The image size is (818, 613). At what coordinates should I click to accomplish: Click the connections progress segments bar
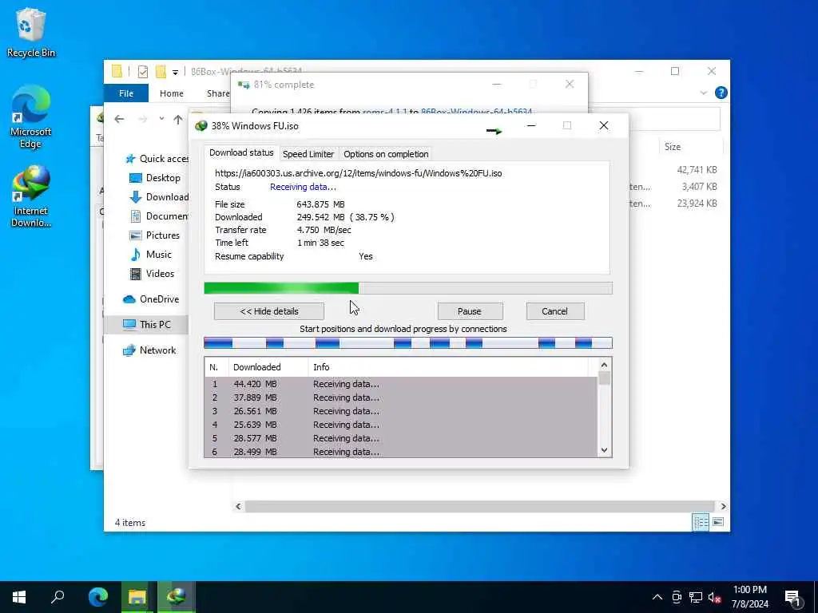tap(408, 342)
